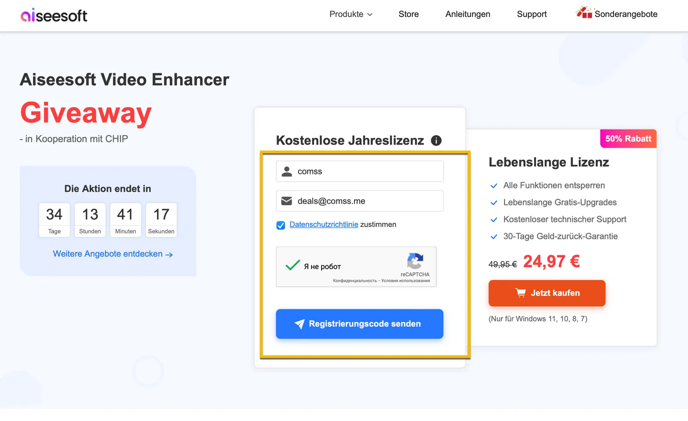688x421 pixels.
Task: Open the Produkte dropdown menu
Action: 347,14
